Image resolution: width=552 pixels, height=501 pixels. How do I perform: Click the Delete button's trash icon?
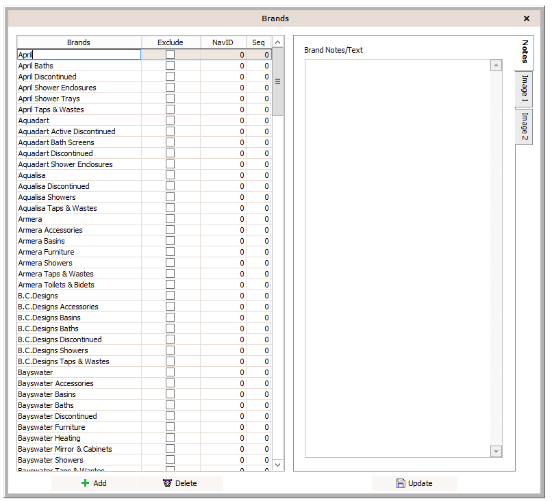pos(167,483)
